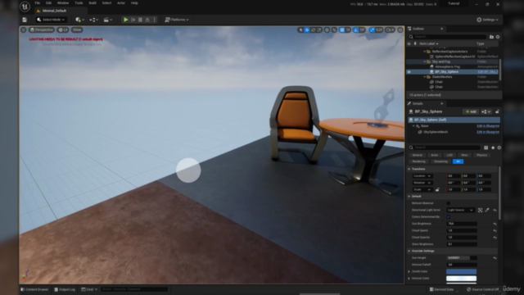Open Directional Light Actor dropdown
Screen dimensions: 524x295
point(460,210)
